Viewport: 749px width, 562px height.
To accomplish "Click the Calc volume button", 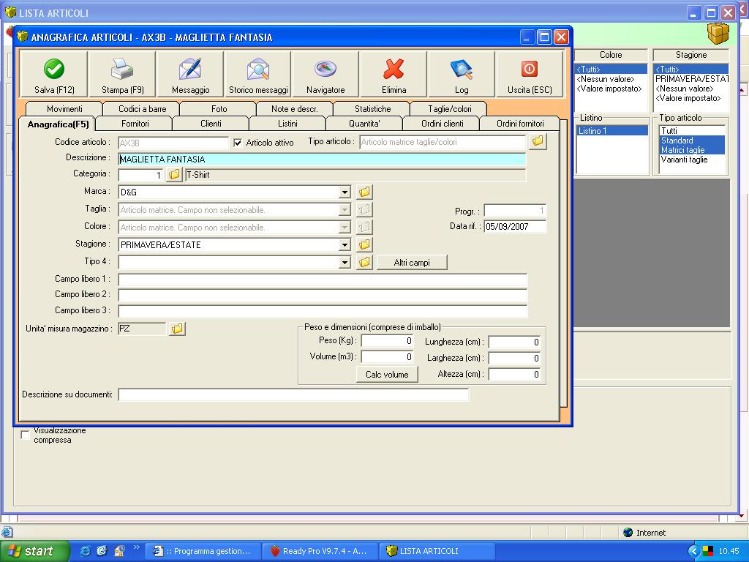I will point(387,374).
